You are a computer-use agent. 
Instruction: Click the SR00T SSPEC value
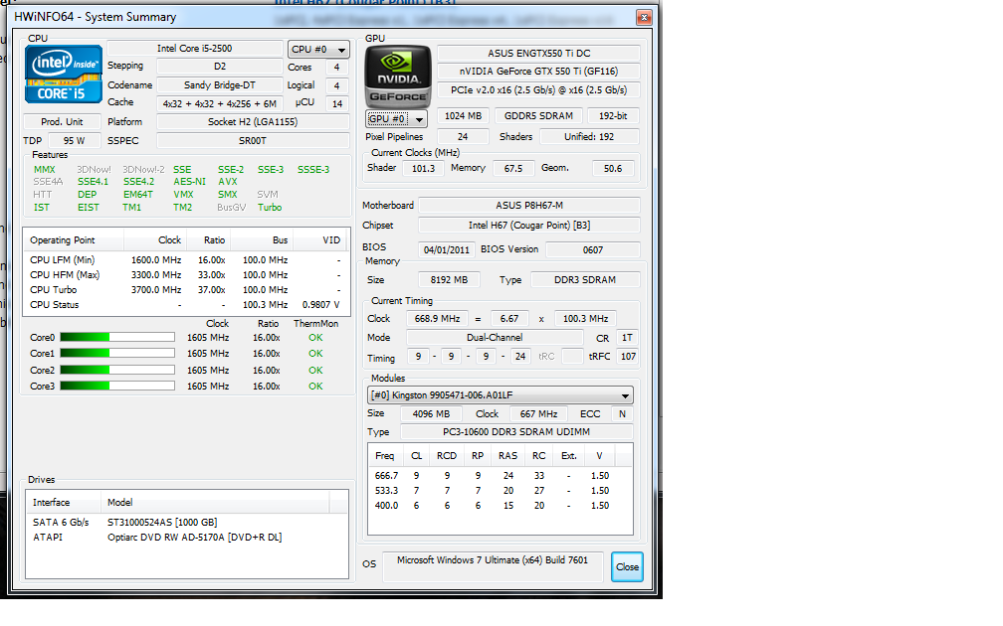click(253, 140)
